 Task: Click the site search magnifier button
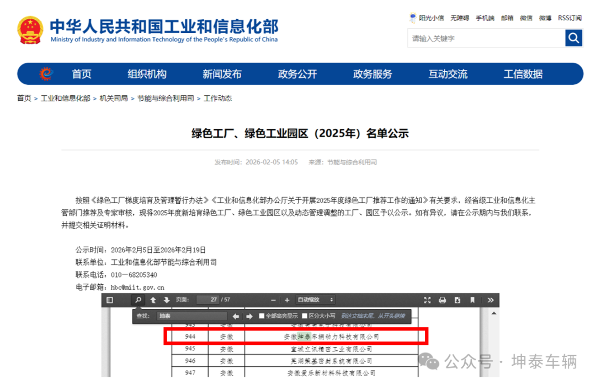(574, 38)
